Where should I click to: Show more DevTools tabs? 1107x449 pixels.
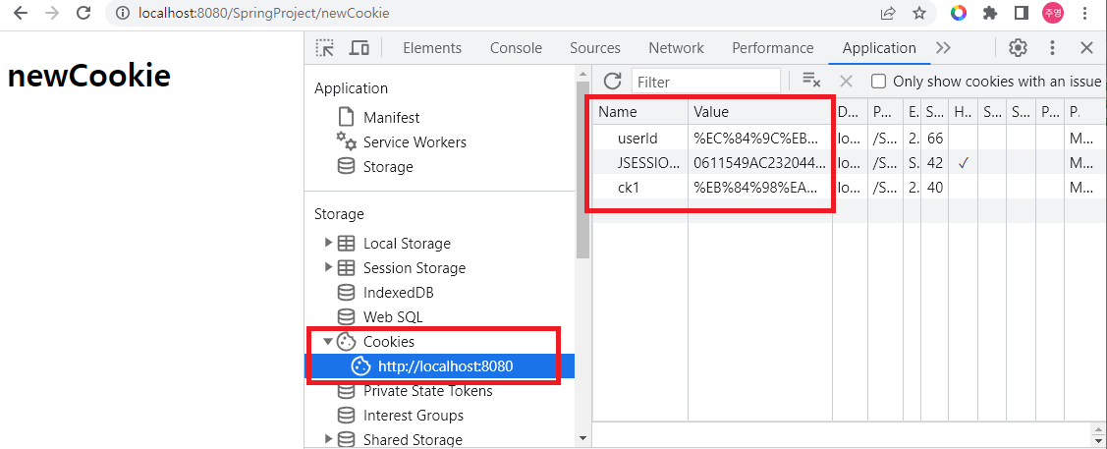click(943, 48)
